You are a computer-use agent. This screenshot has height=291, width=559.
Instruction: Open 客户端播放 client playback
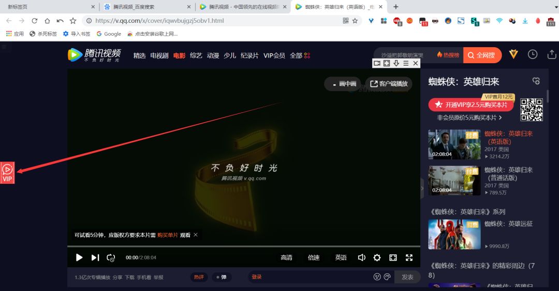pos(389,84)
